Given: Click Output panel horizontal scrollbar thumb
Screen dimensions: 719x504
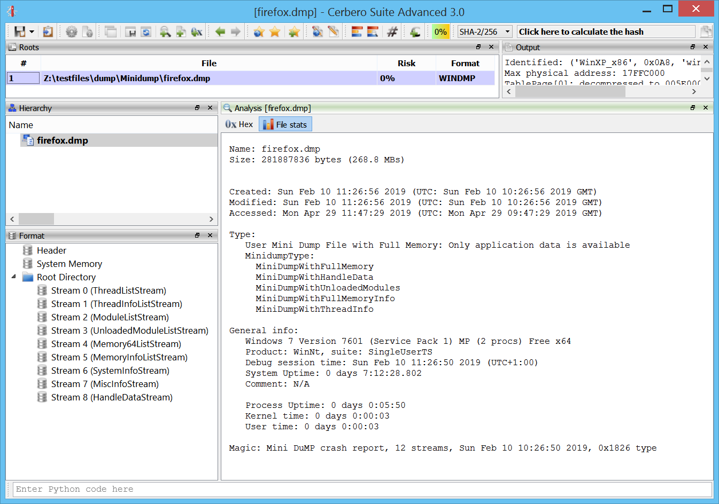Looking at the screenshot, I should tap(570, 91).
